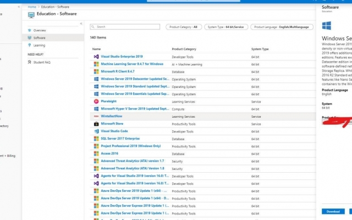Click the Learning lightbulb sidebar icon
This screenshot has height=220, width=352.
click(29, 45)
